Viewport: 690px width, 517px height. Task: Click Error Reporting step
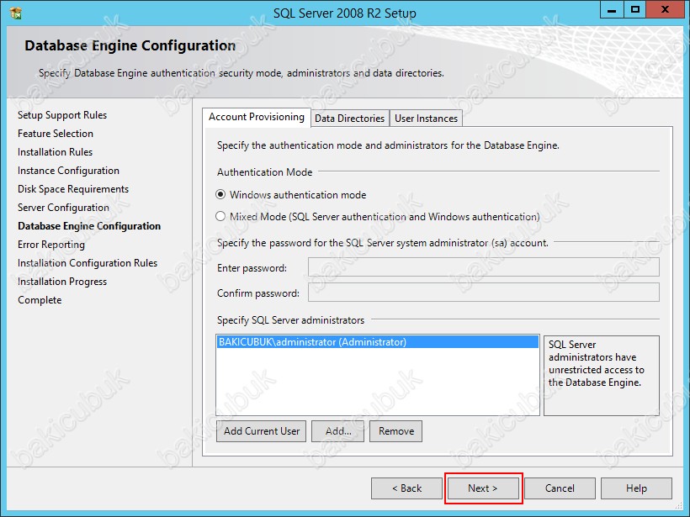point(51,245)
